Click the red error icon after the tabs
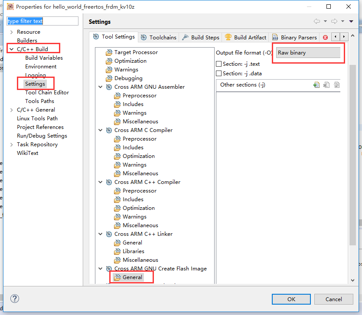Image resolution: width=362 pixels, height=315 pixels. [325, 37]
